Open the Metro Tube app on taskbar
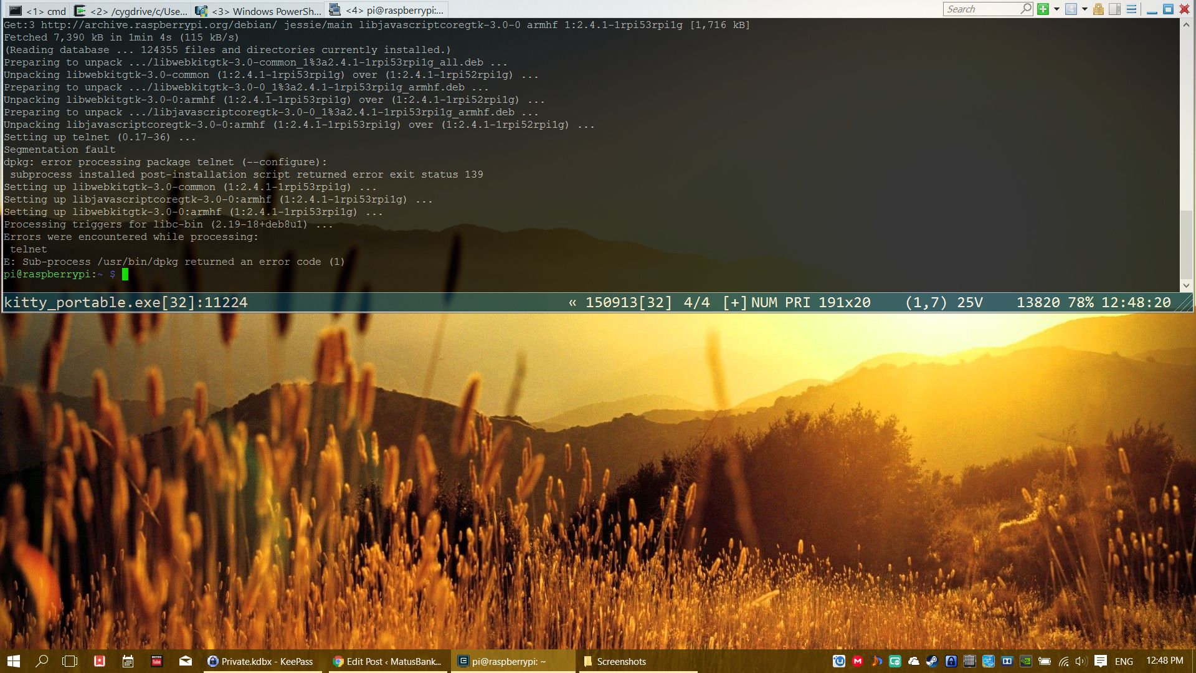Screen dimensions: 1196x673 [x=156, y=661]
